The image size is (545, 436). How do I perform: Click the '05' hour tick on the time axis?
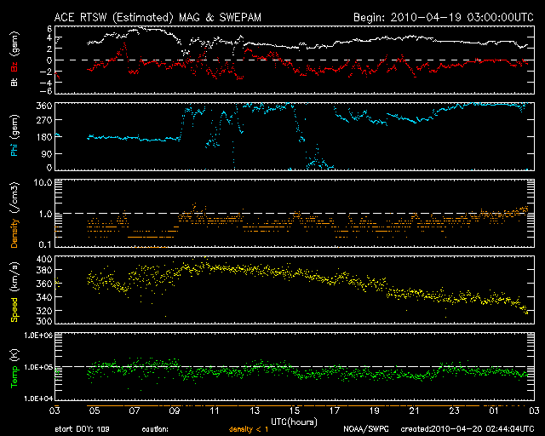tap(95, 410)
